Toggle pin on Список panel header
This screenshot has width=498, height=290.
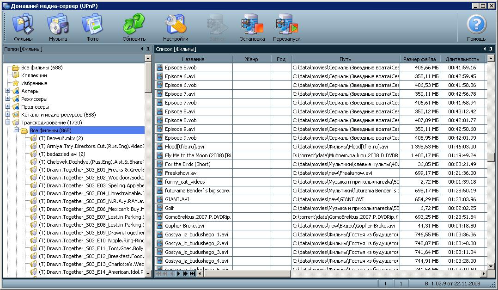[x=491, y=49]
